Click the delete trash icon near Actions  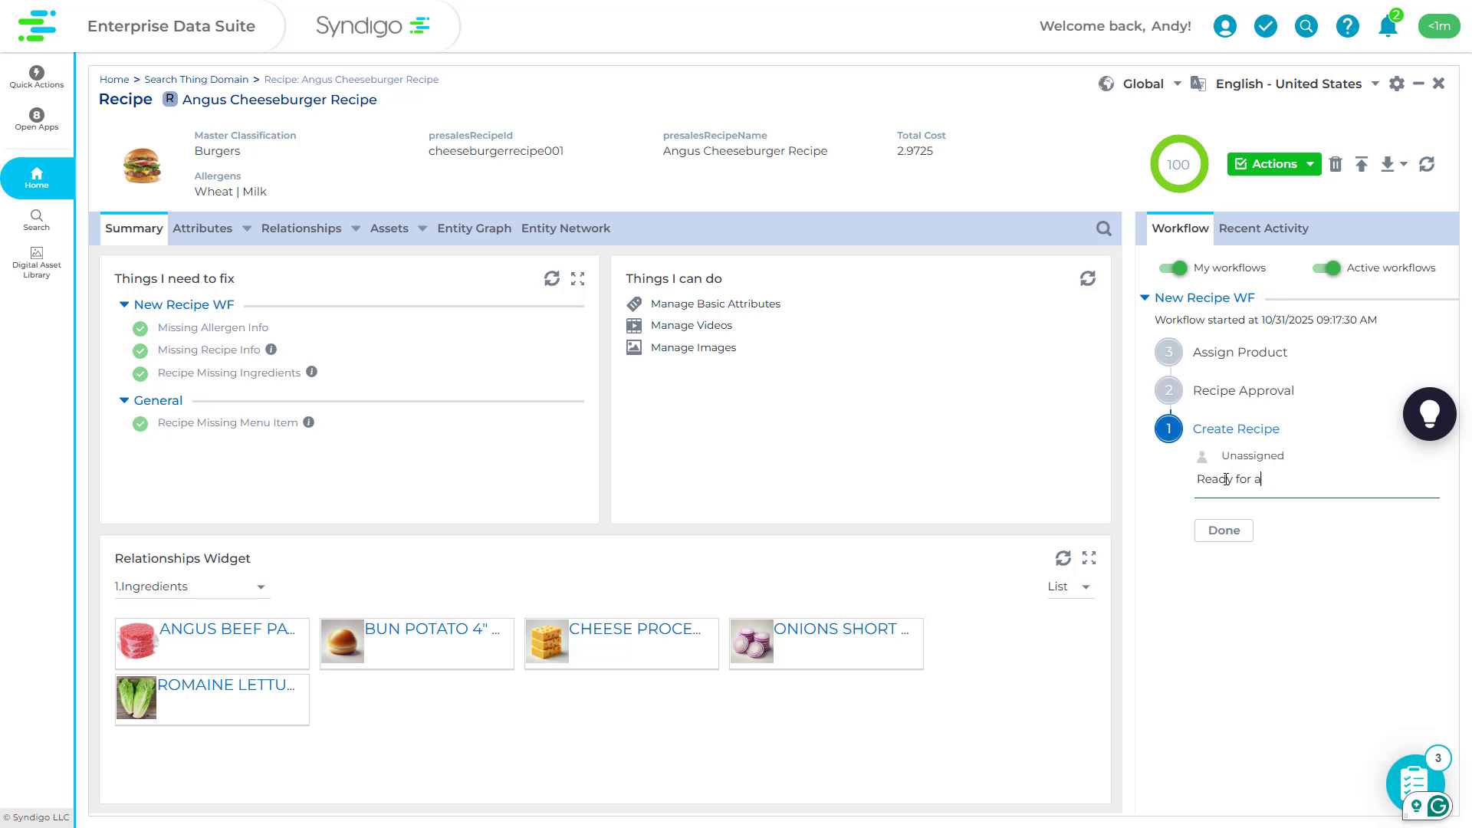[x=1336, y=164]
